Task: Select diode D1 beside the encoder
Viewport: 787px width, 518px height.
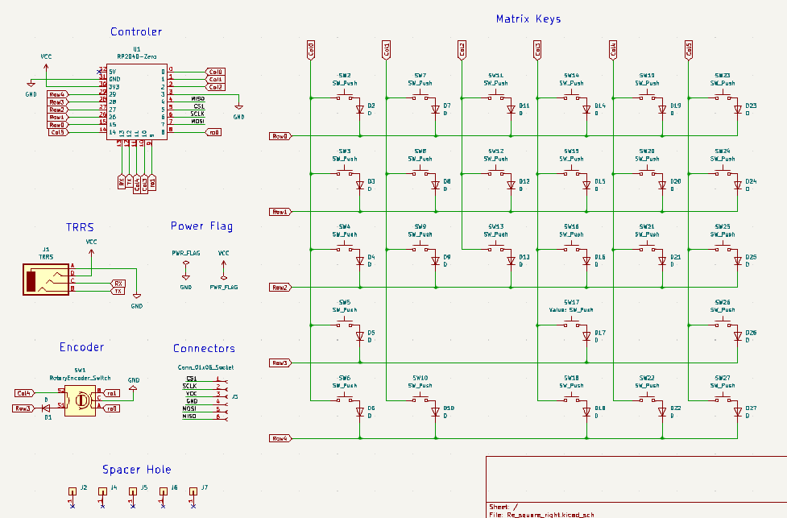Action: point(48,408)
